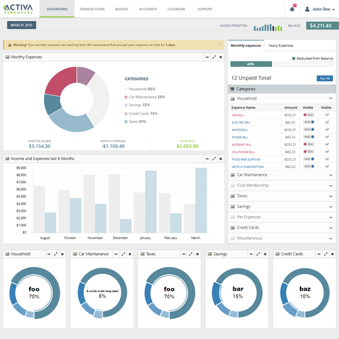Open the John Doe user dropdown

pos(319,9)
